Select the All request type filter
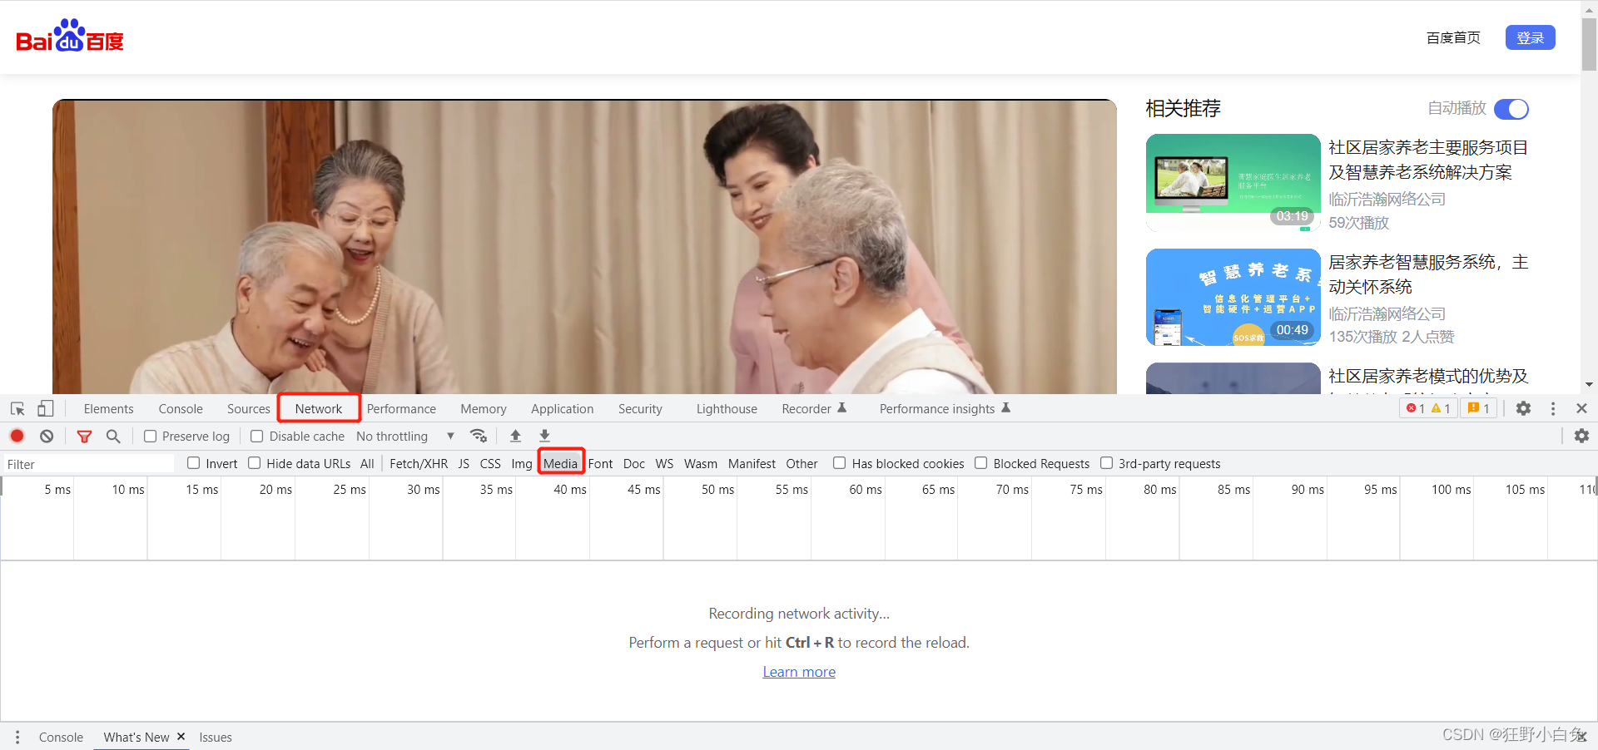The width and height of the screenshot is (1598, 750). tap(367, 463)
